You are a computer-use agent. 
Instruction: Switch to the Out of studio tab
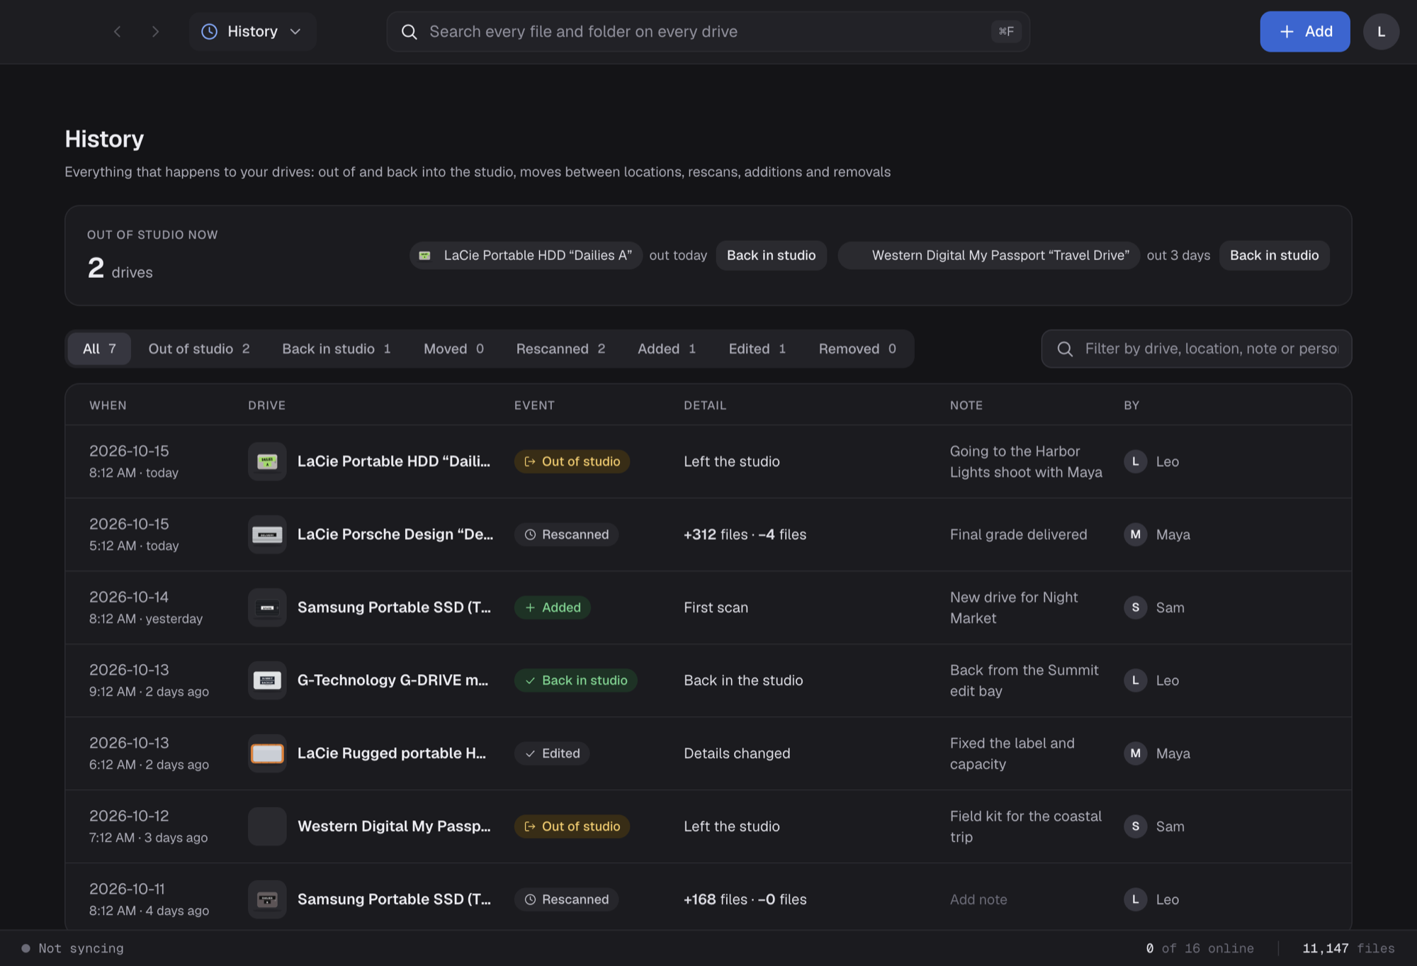(199, 349)
